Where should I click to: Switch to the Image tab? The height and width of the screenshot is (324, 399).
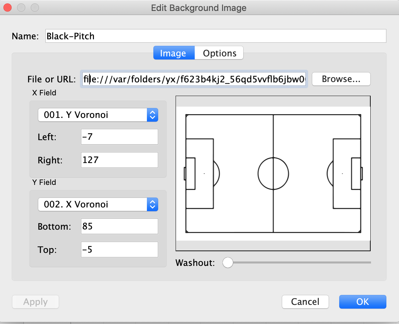[174, 53]
